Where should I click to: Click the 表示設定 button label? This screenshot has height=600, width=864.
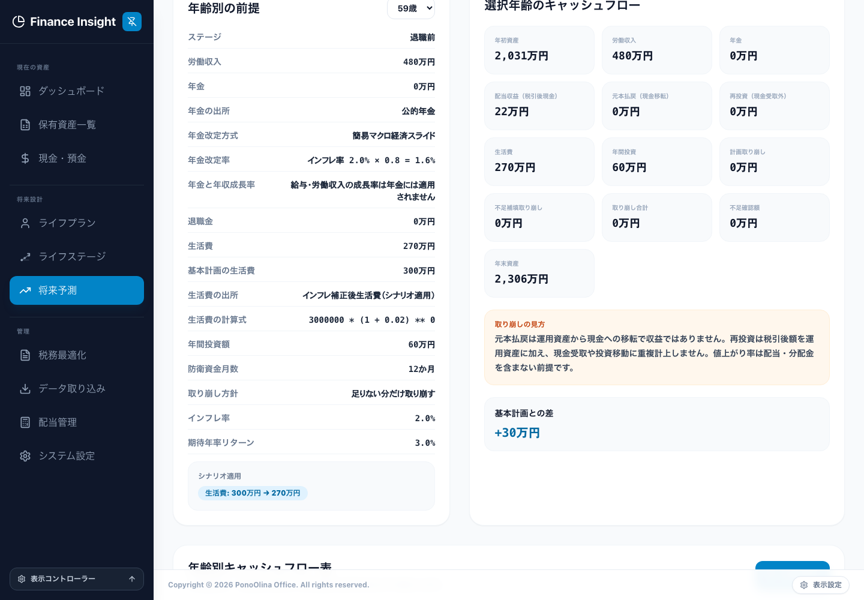[x=827, y=585]
